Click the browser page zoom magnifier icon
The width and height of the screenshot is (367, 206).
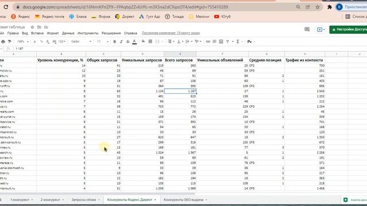298,7
